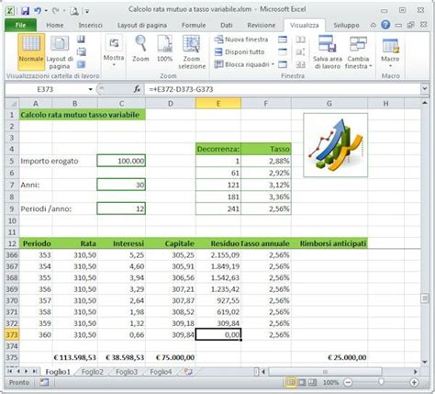Screen dimensions: 435x394
Task: Click the reset window position icon
Action: coord(301,64)
